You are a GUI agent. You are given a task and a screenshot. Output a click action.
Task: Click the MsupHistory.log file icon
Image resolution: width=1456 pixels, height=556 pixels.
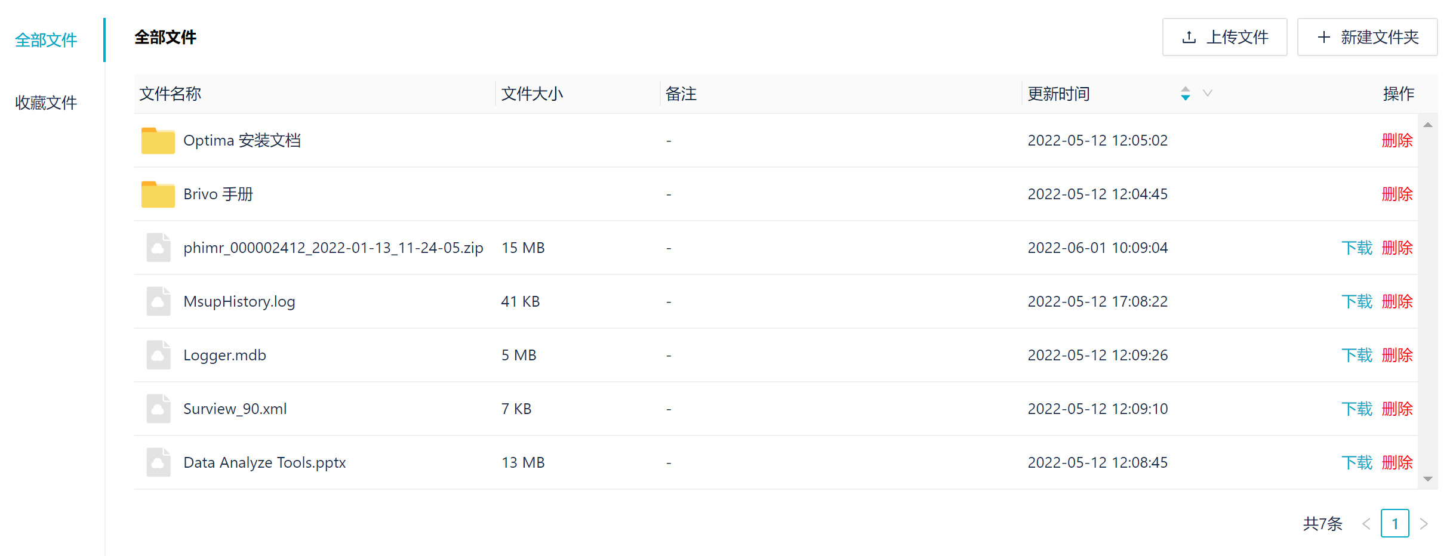point(158,301)
